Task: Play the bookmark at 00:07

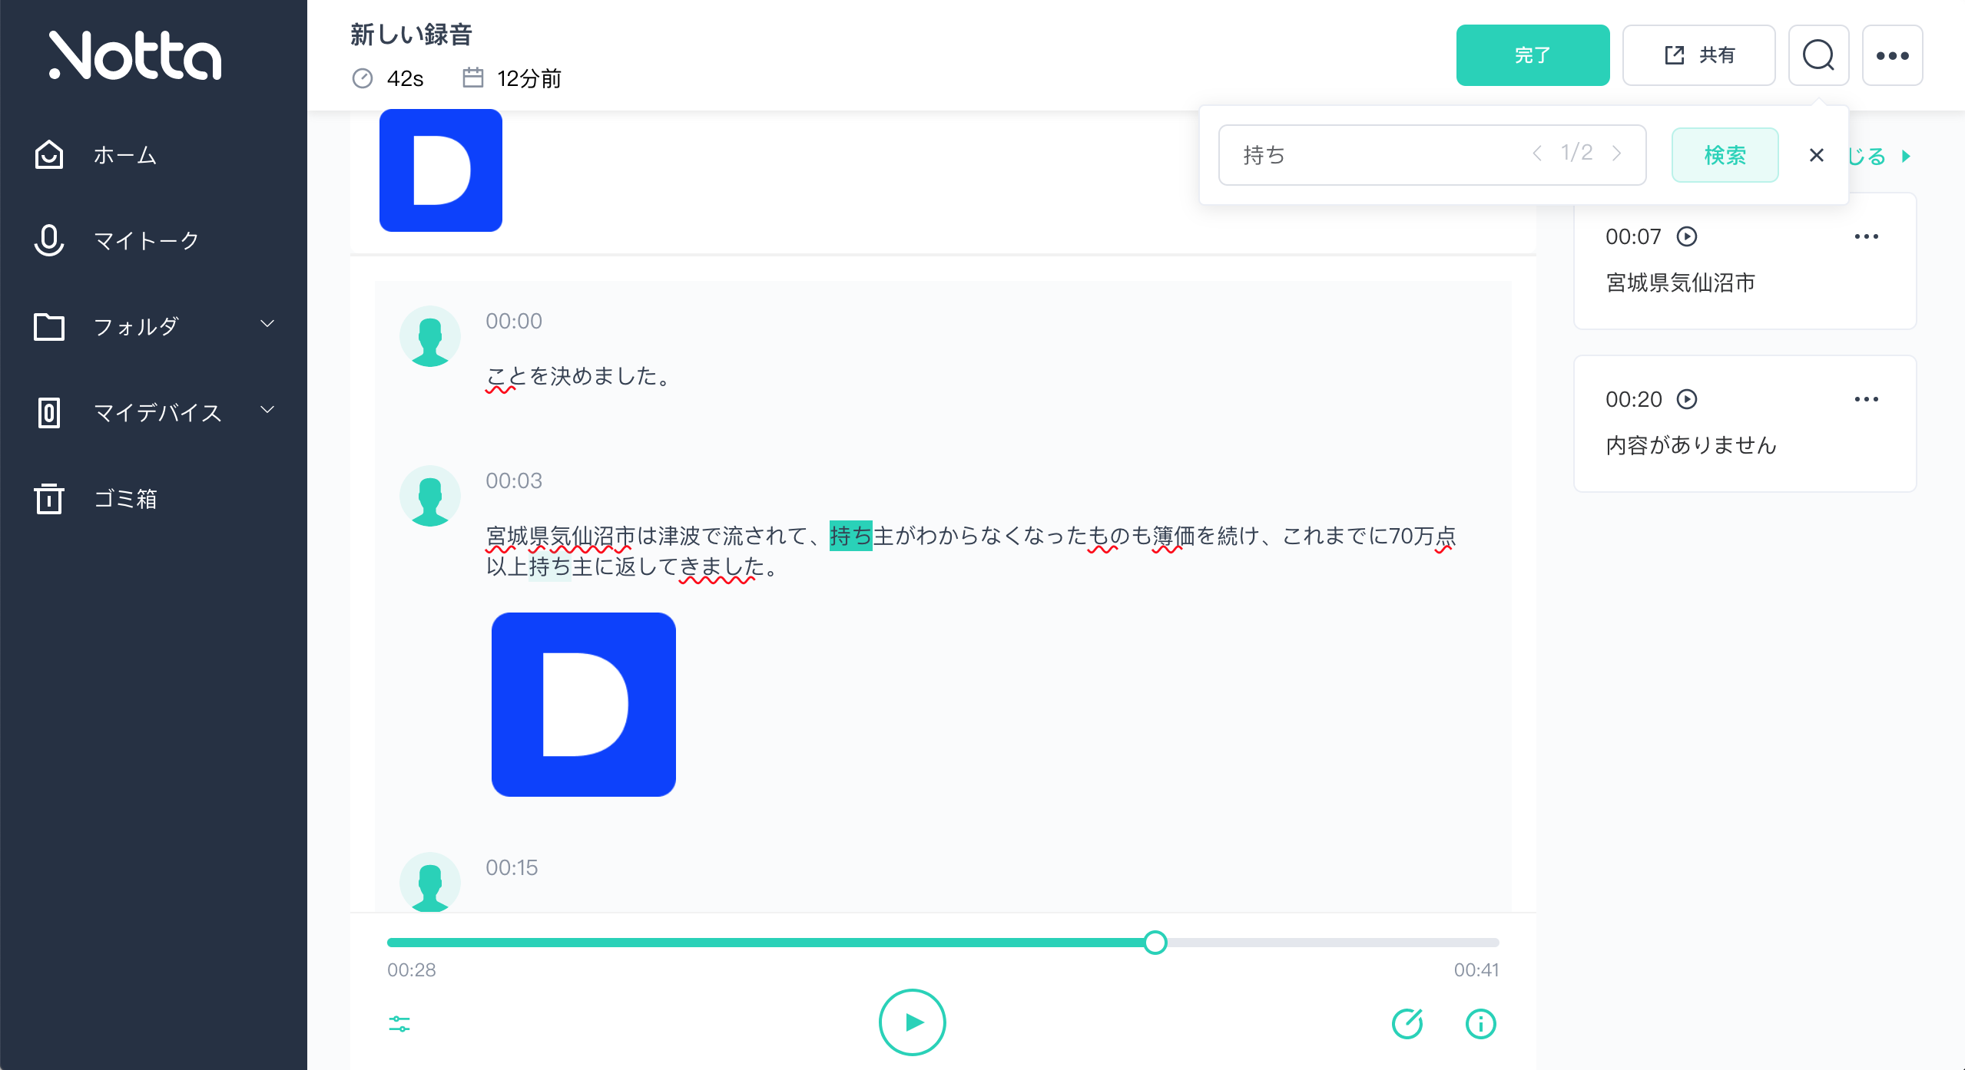Action: [1687, 236]
